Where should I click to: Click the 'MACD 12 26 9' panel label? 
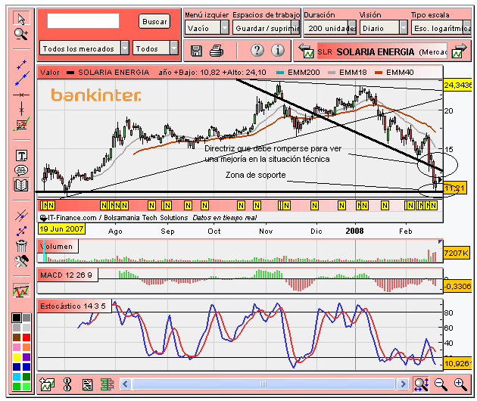pyautogui.click(x=67, y=275)
